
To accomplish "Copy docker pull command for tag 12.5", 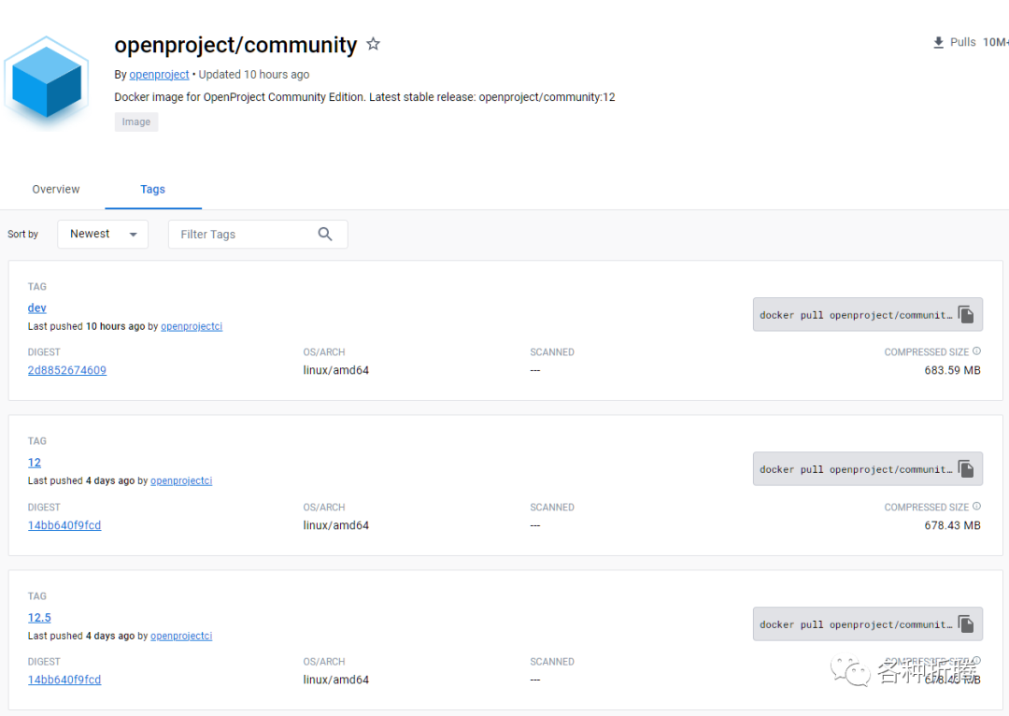I will pyautogui.click(x=966, y=623).
